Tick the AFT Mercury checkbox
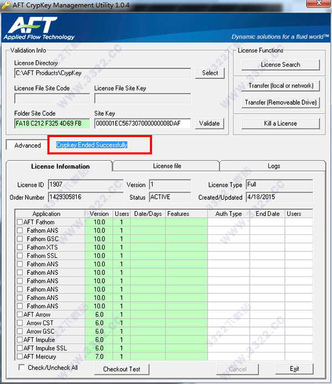This screenshot has width=332, height=384. (19, 356)
